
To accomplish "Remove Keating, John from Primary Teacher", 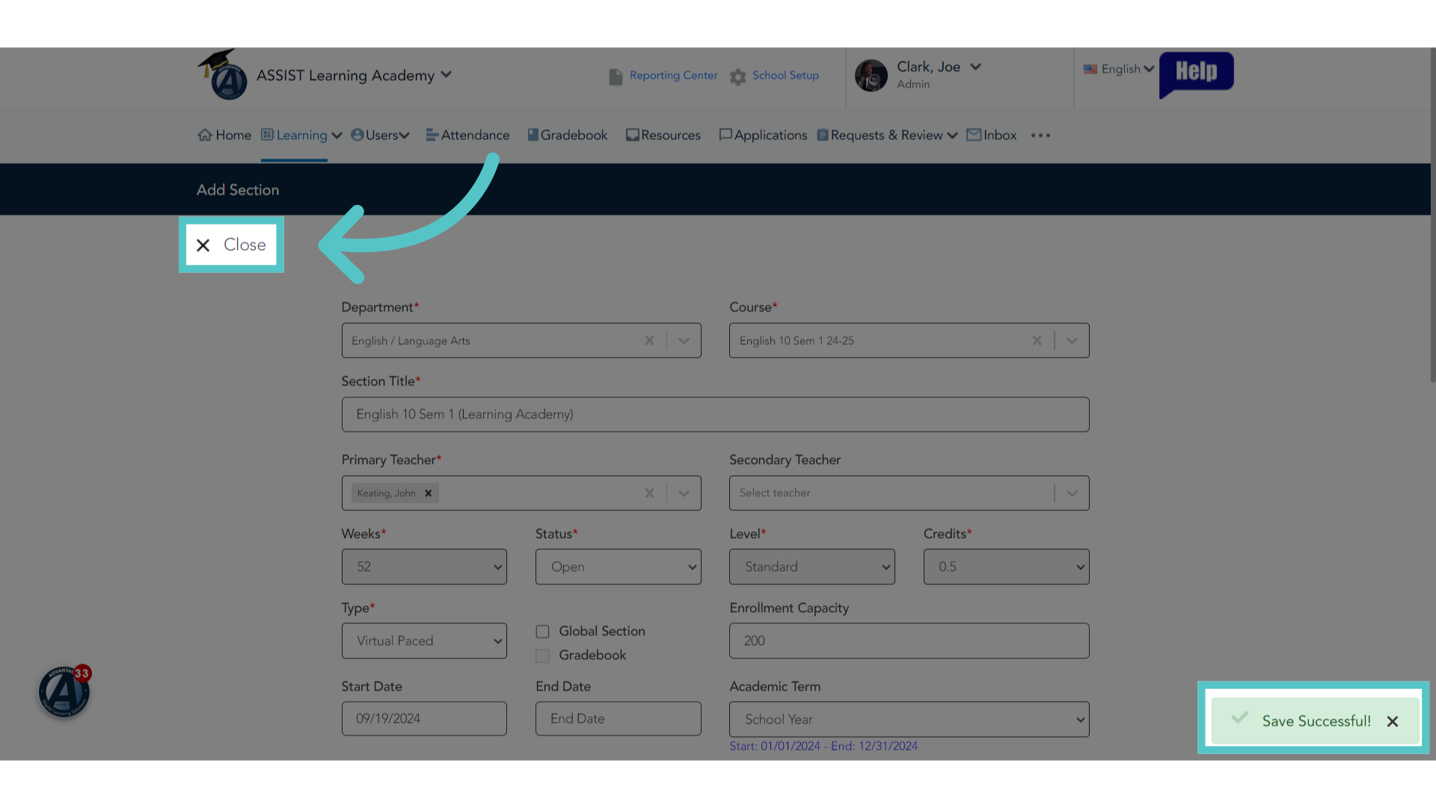I will (429, 493).
